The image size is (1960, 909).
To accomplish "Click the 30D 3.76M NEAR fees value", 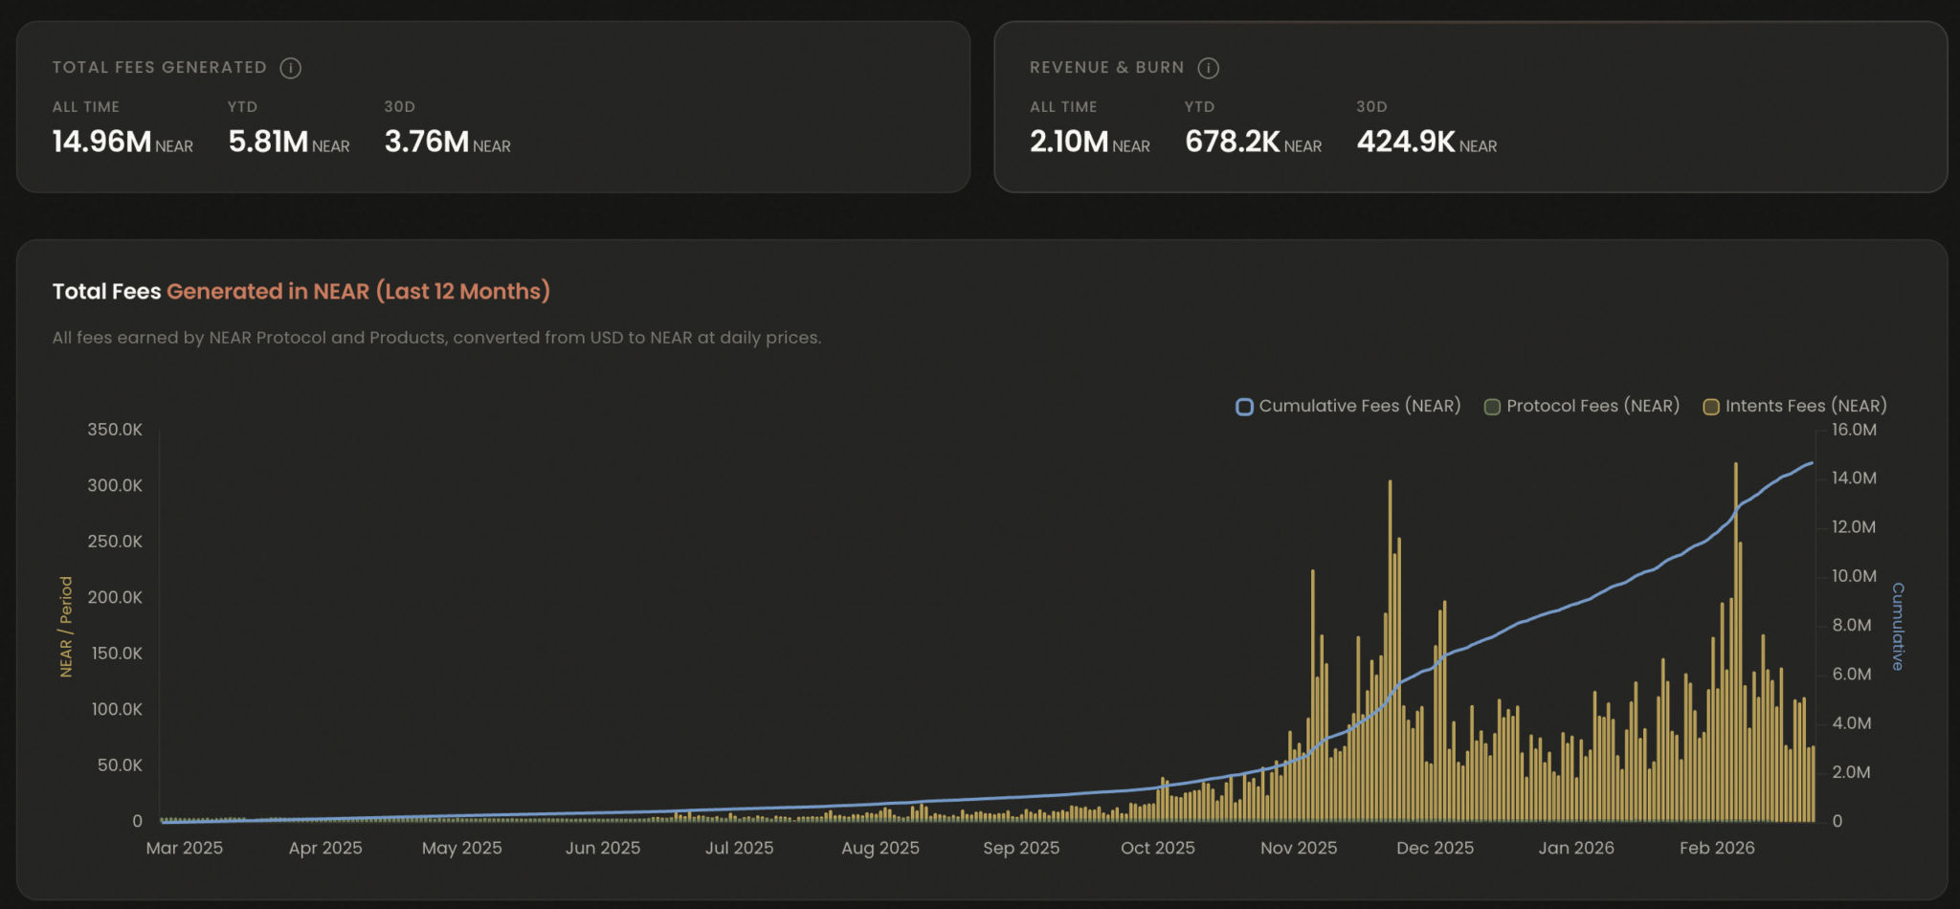I will pyautogui.click(x=447, y=142).
